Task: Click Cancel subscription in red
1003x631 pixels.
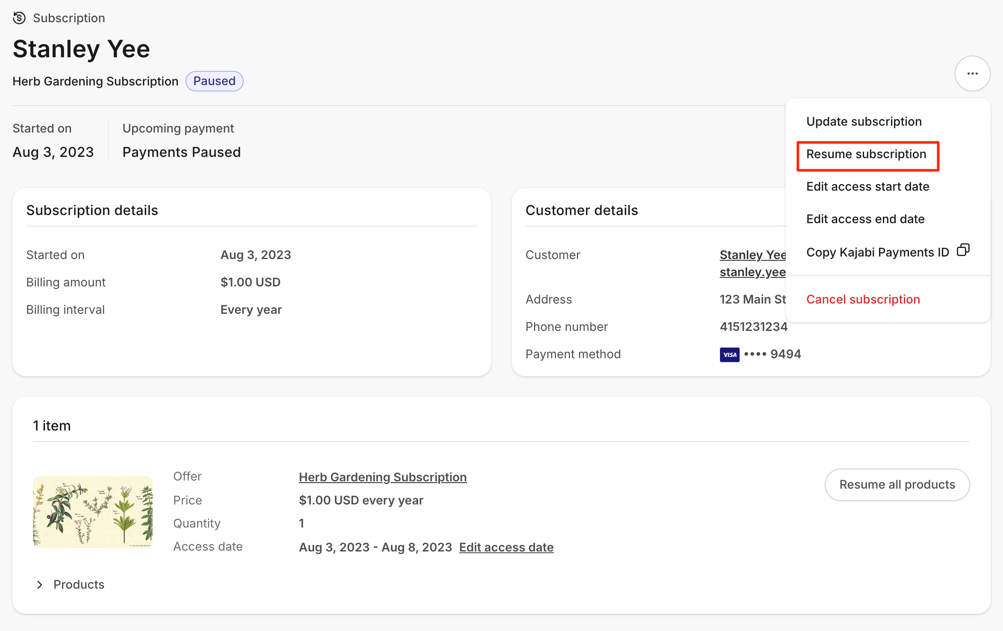Action: pyautogui.click(x=863, y=299)
